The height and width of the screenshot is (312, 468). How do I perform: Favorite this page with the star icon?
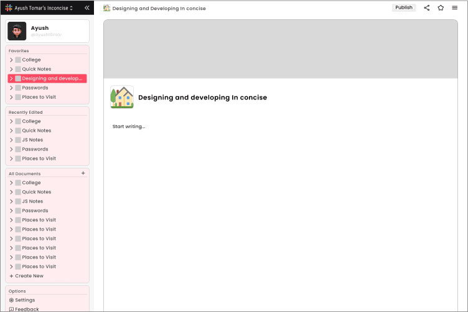(441, 7)
